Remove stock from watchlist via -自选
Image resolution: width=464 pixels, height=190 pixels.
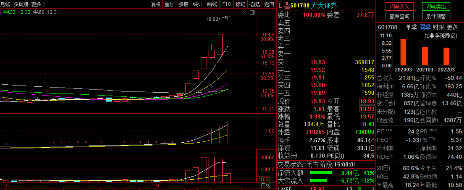click(254, 4)
